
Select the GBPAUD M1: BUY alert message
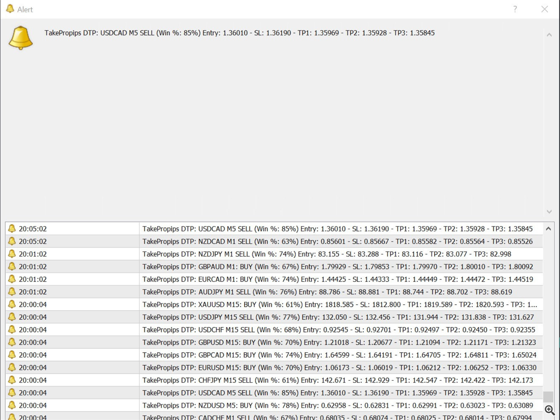click(x=337, y=267)
